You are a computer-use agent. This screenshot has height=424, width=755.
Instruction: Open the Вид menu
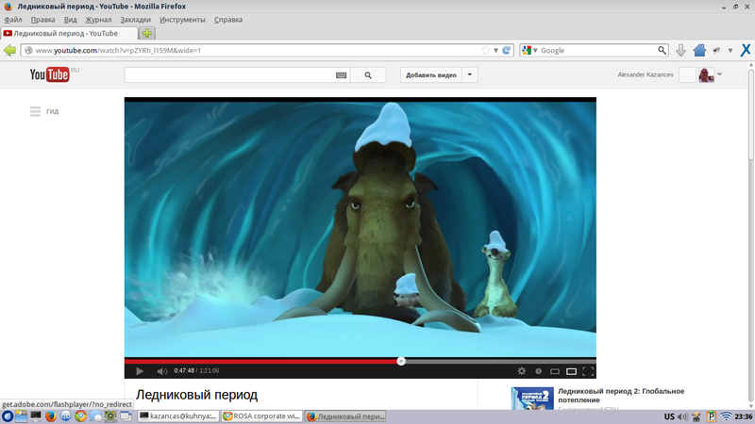click(x=70, y=20)
